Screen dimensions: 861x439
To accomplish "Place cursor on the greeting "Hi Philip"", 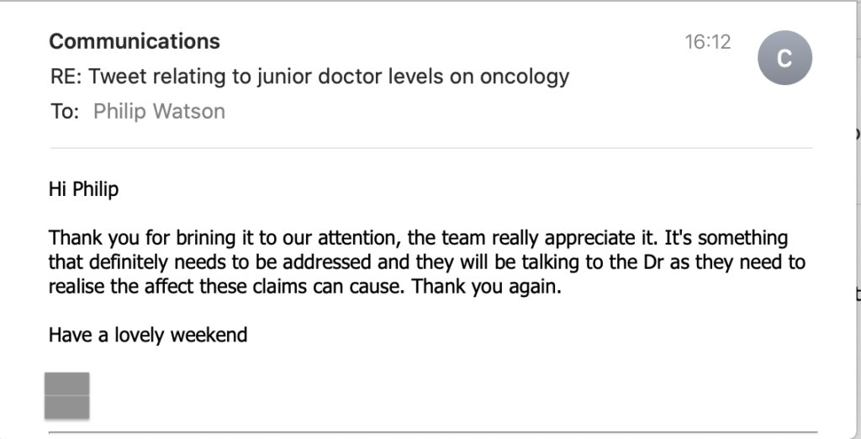I will [83, 189].
